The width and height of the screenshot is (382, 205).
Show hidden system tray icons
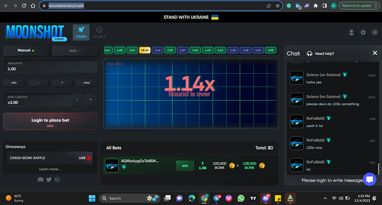[x=325, y=198]
